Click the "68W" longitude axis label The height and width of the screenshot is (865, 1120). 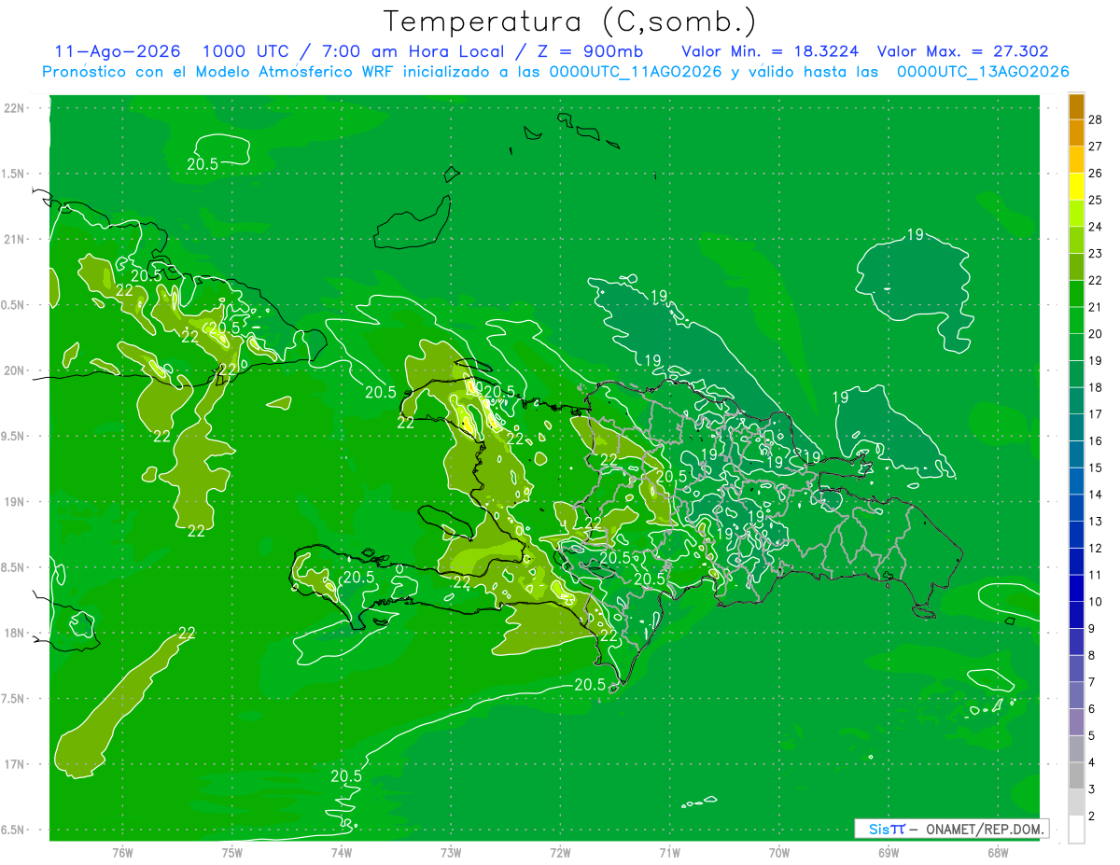coord(998,852)
